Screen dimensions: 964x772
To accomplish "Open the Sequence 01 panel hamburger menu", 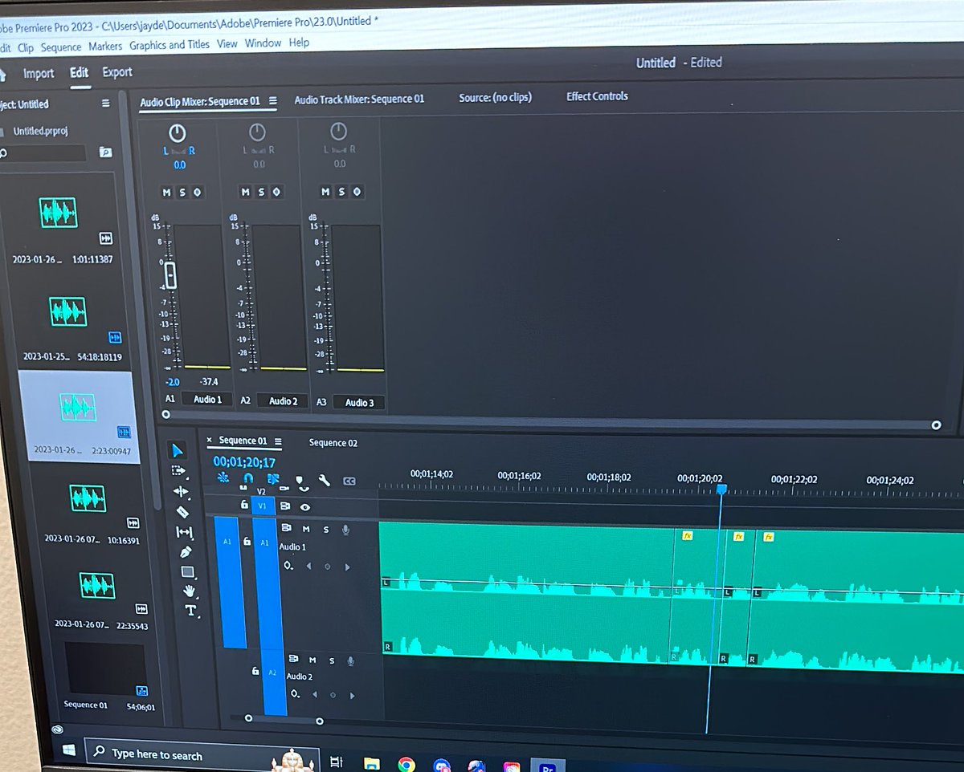I will (x=278, y=441).
